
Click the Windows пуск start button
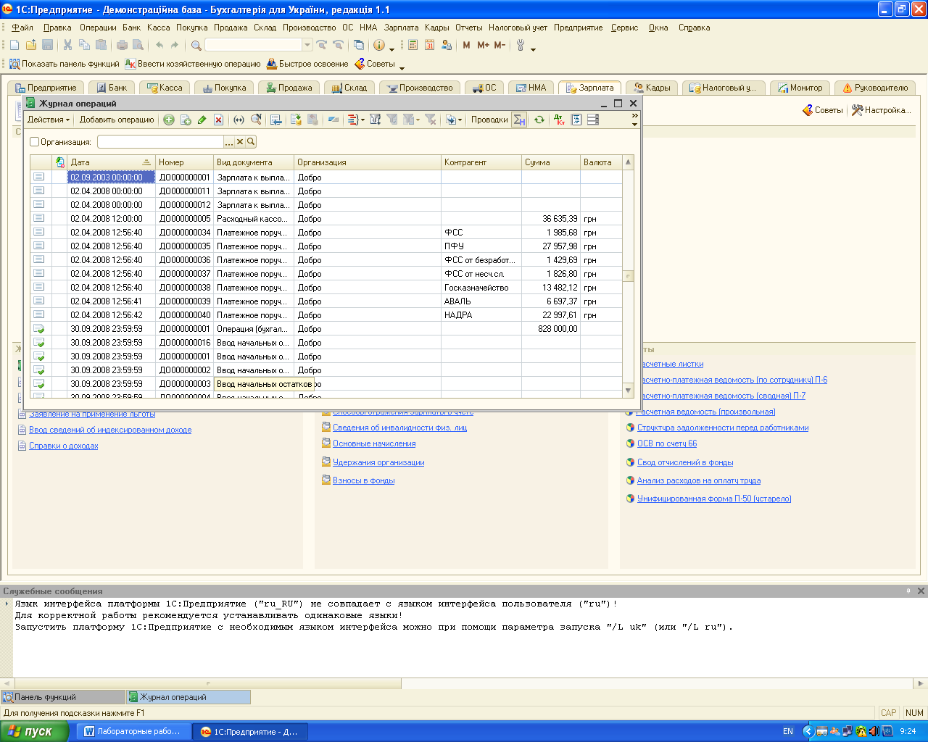pos(34,732)
